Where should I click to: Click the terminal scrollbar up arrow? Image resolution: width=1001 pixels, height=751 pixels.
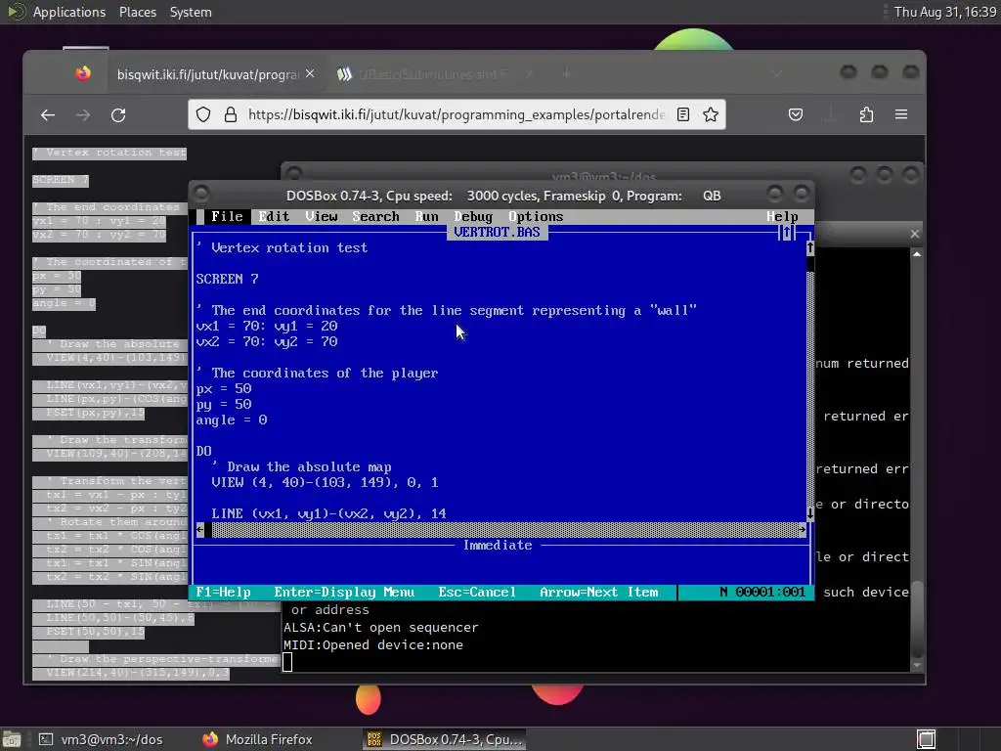917,254
